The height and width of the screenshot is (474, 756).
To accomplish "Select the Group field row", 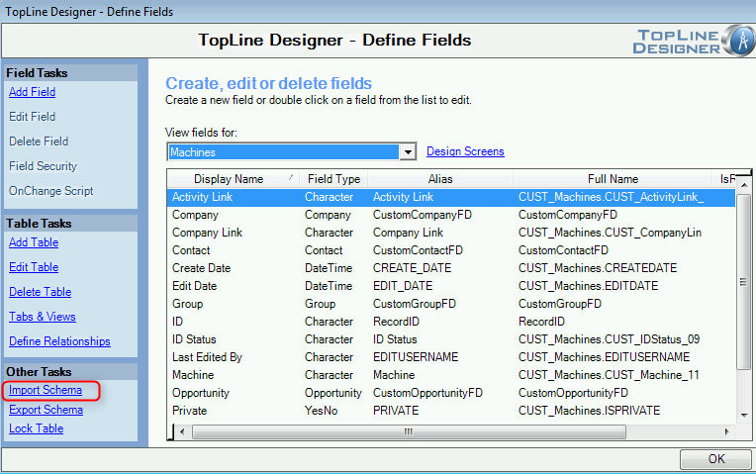I will pos(451,304).
